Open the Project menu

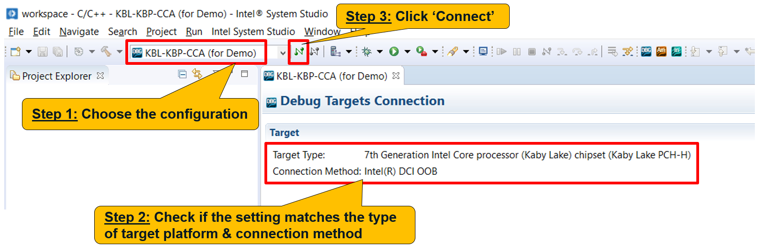click(x=161, y=31)
